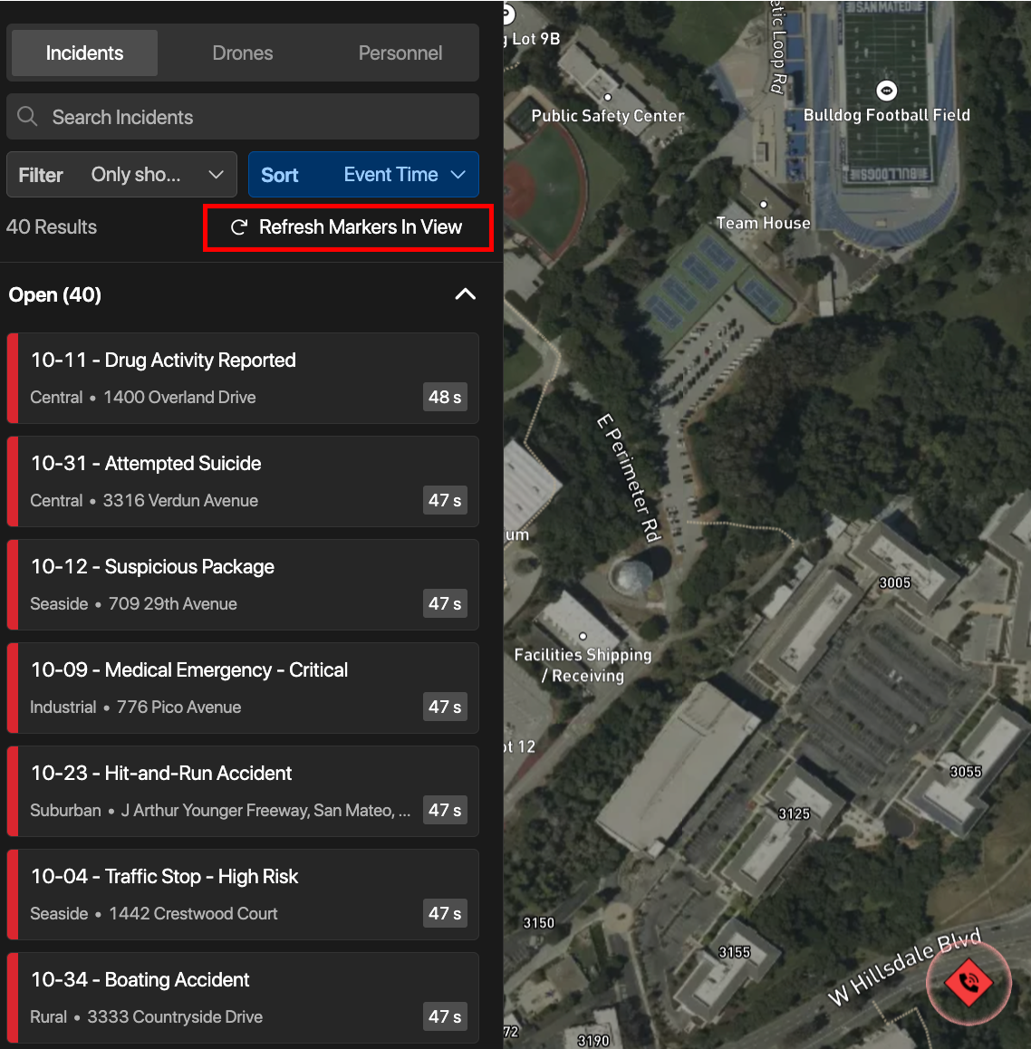This screenshot has width=1031, height=1049.
Task: Switch to the Personnel tab
Action: coord(400,53)
